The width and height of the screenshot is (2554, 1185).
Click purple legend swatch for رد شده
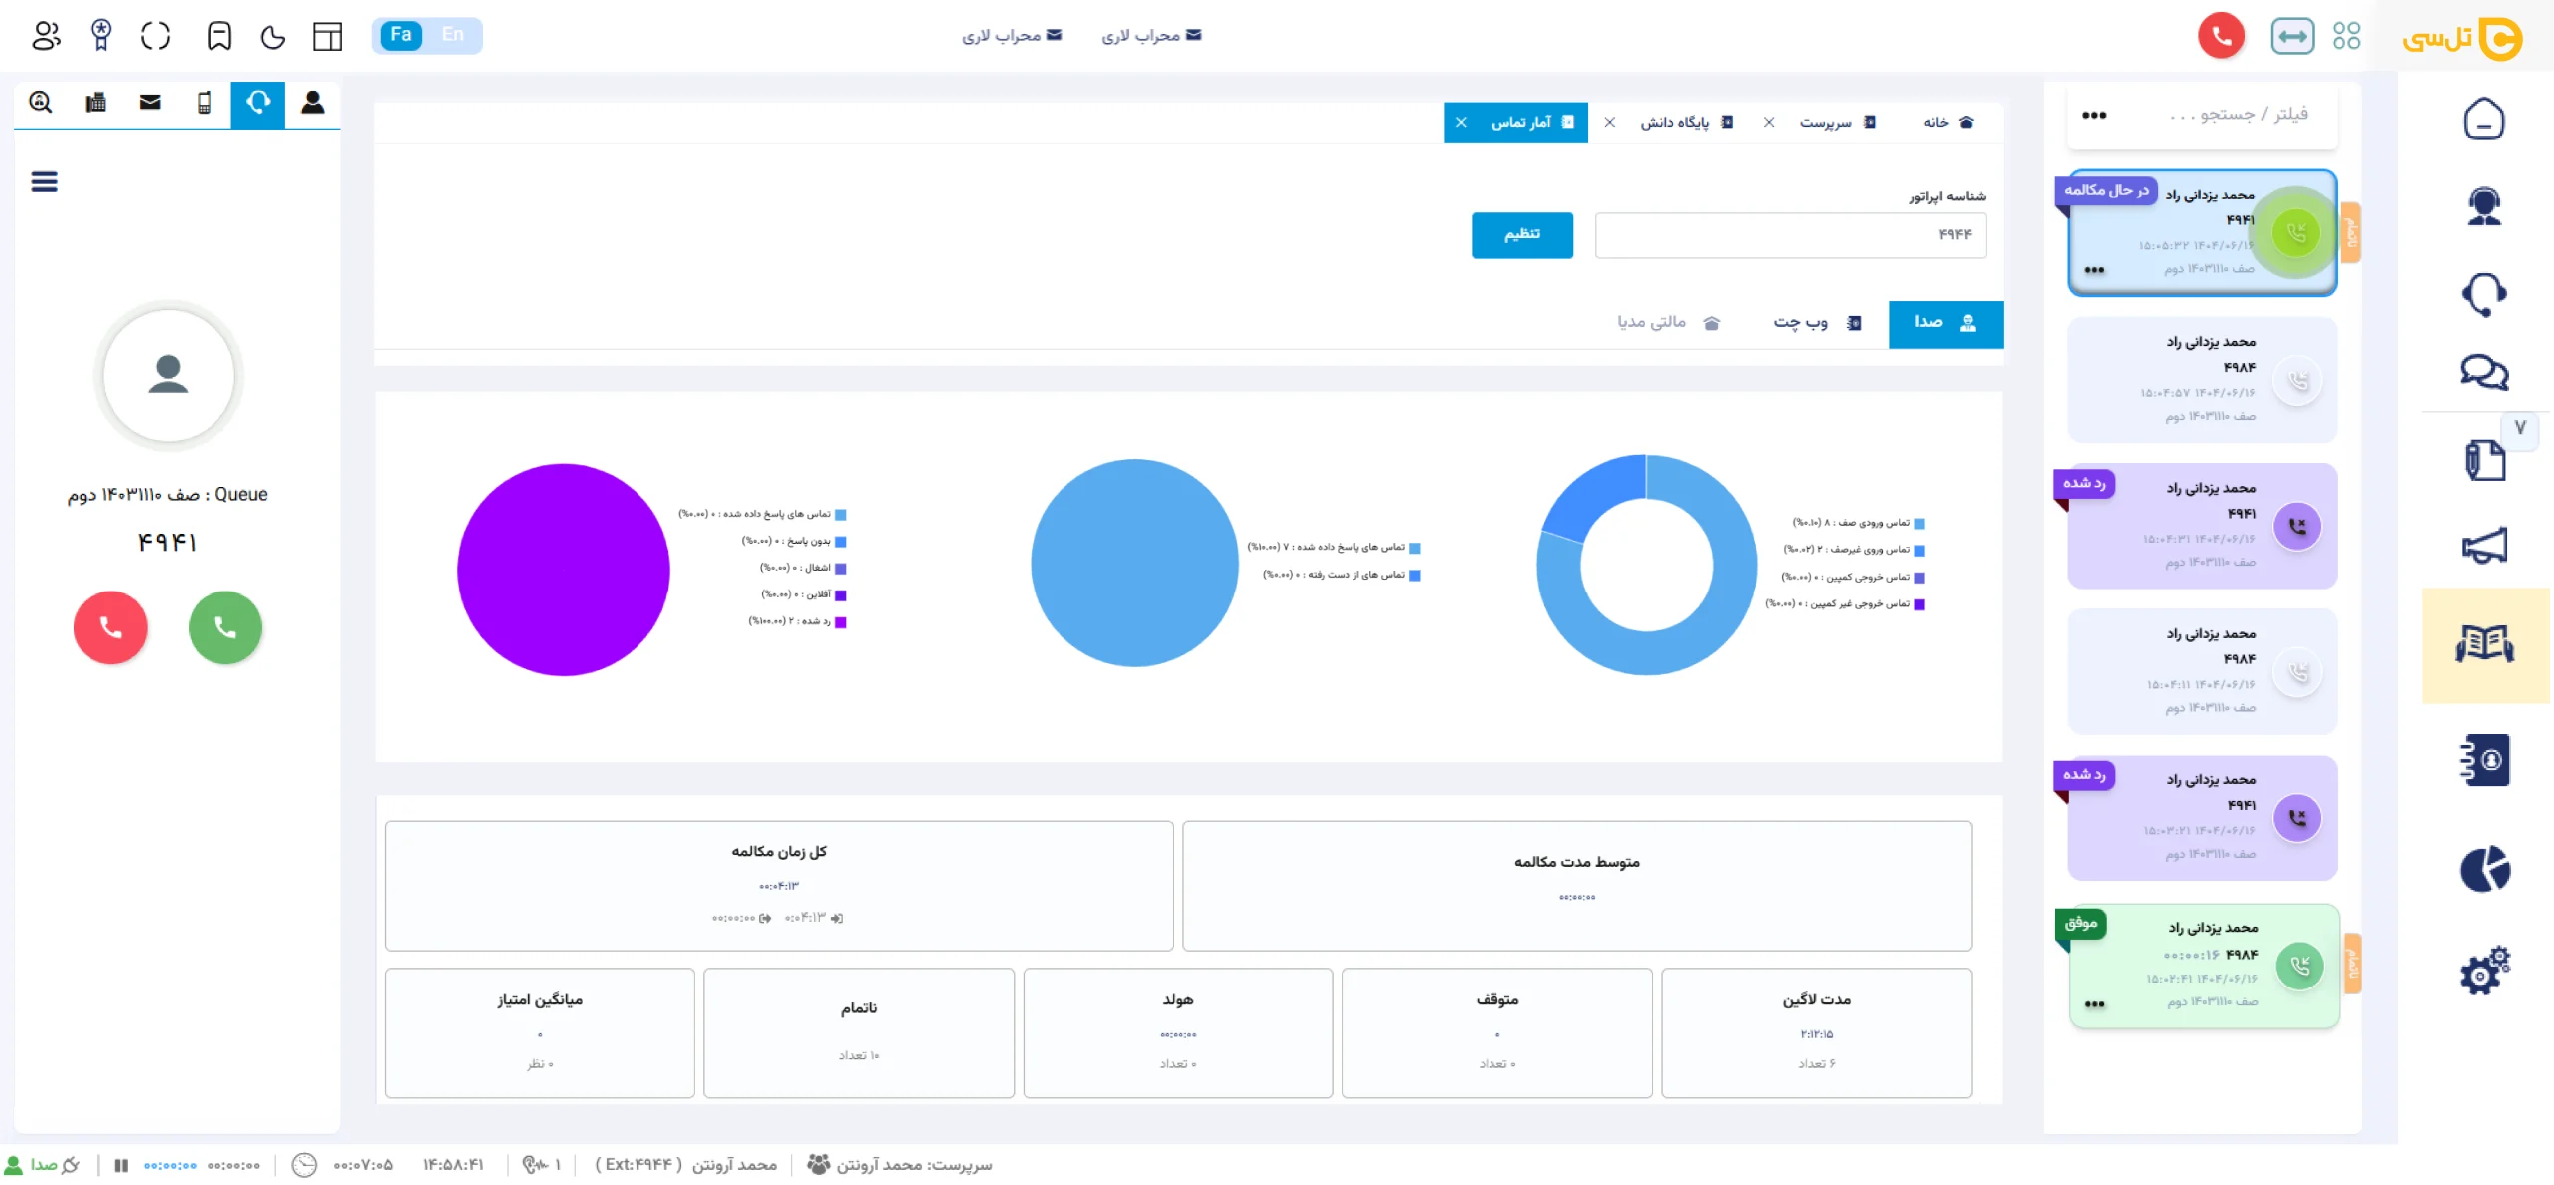point(840,622)
